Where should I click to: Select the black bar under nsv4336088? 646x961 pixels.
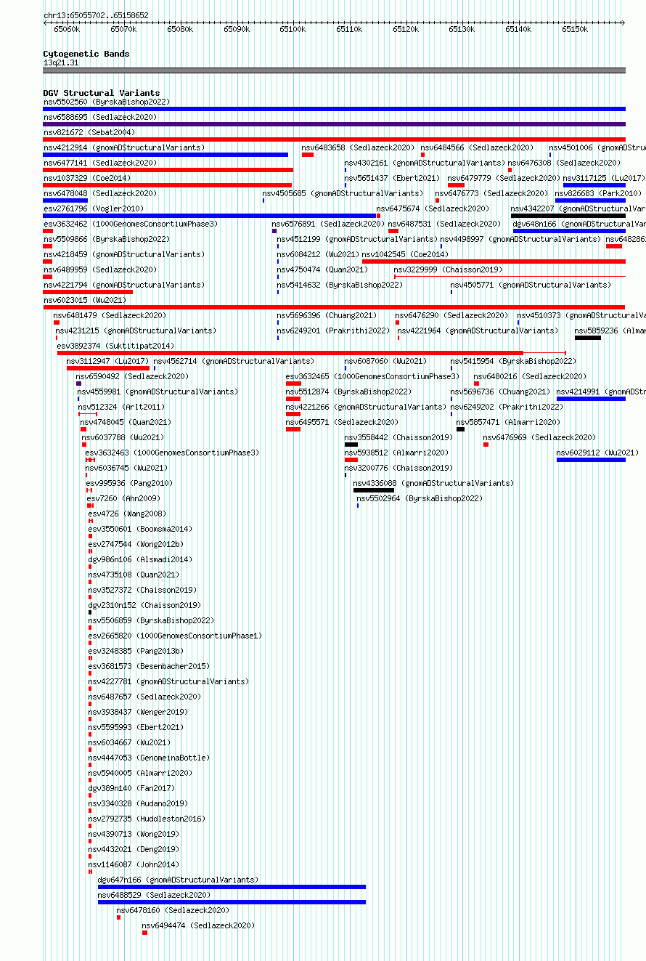(x=374, y=490)
